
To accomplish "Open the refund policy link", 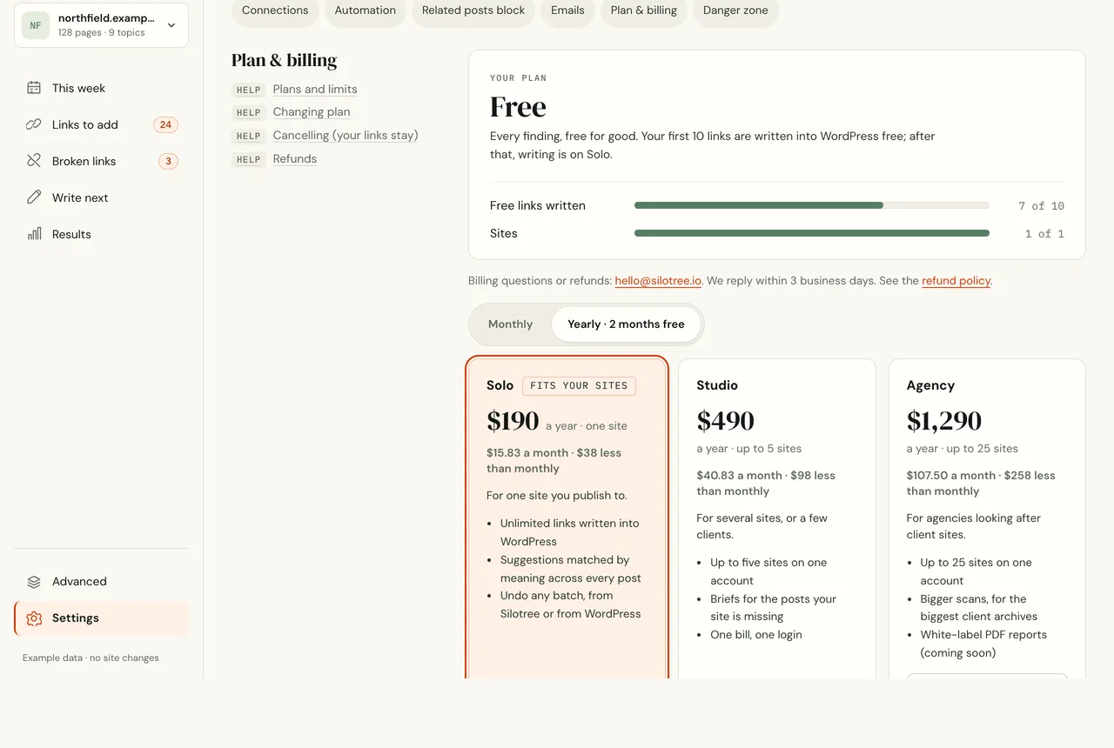I will [956, 281].
